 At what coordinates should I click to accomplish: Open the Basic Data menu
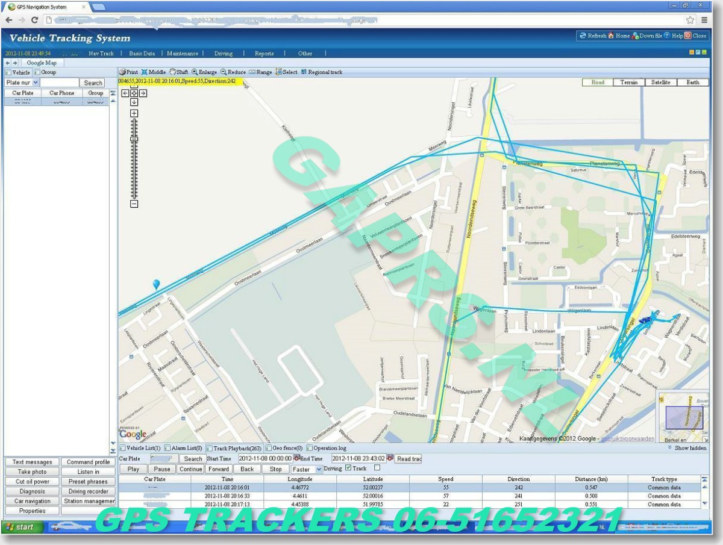pyautogui.click(x=142, y=54)
